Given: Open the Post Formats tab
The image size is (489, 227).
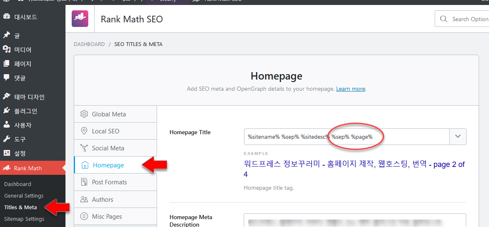Looking at the screenshot, I should 115,182.
